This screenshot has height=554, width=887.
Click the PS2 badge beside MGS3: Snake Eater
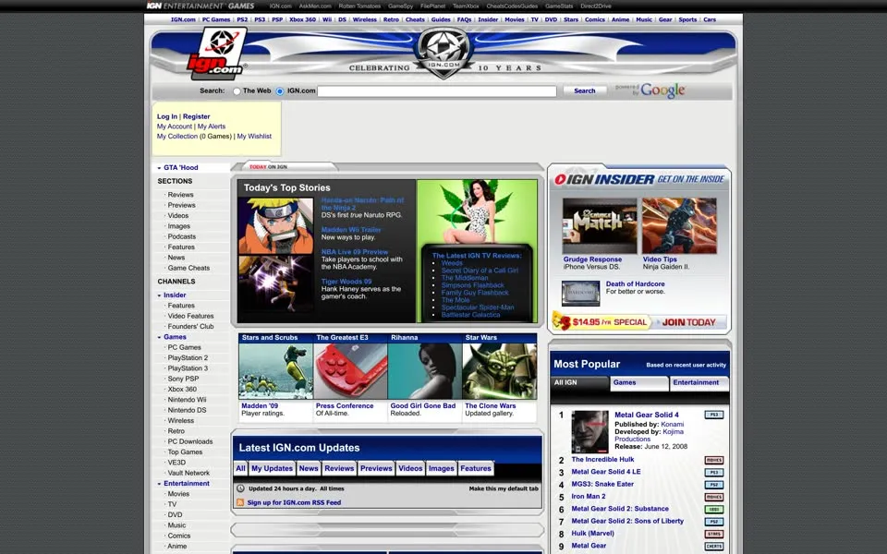click(714, 485)
